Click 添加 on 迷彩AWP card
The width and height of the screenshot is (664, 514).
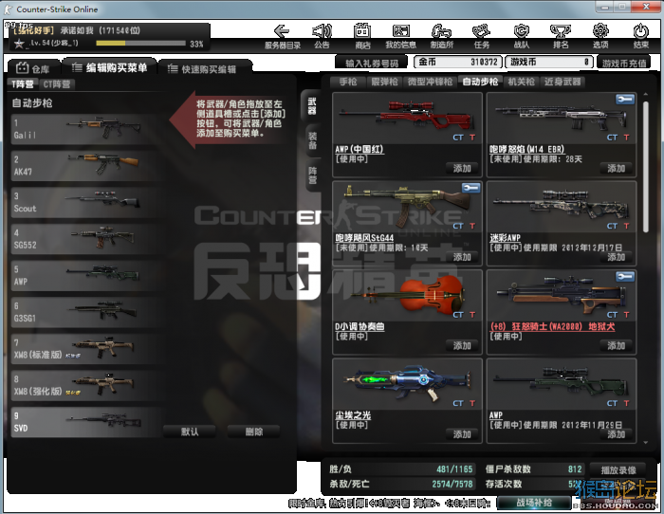pyautogui.click(x=617, y=257)
